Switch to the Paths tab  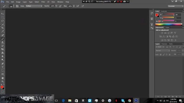(x=171, y=44)
